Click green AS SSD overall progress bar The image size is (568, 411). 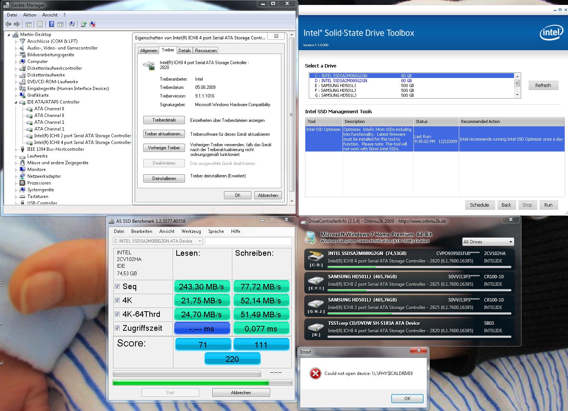(202, 382)
